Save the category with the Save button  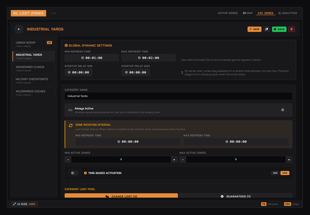tap(279, 29)
